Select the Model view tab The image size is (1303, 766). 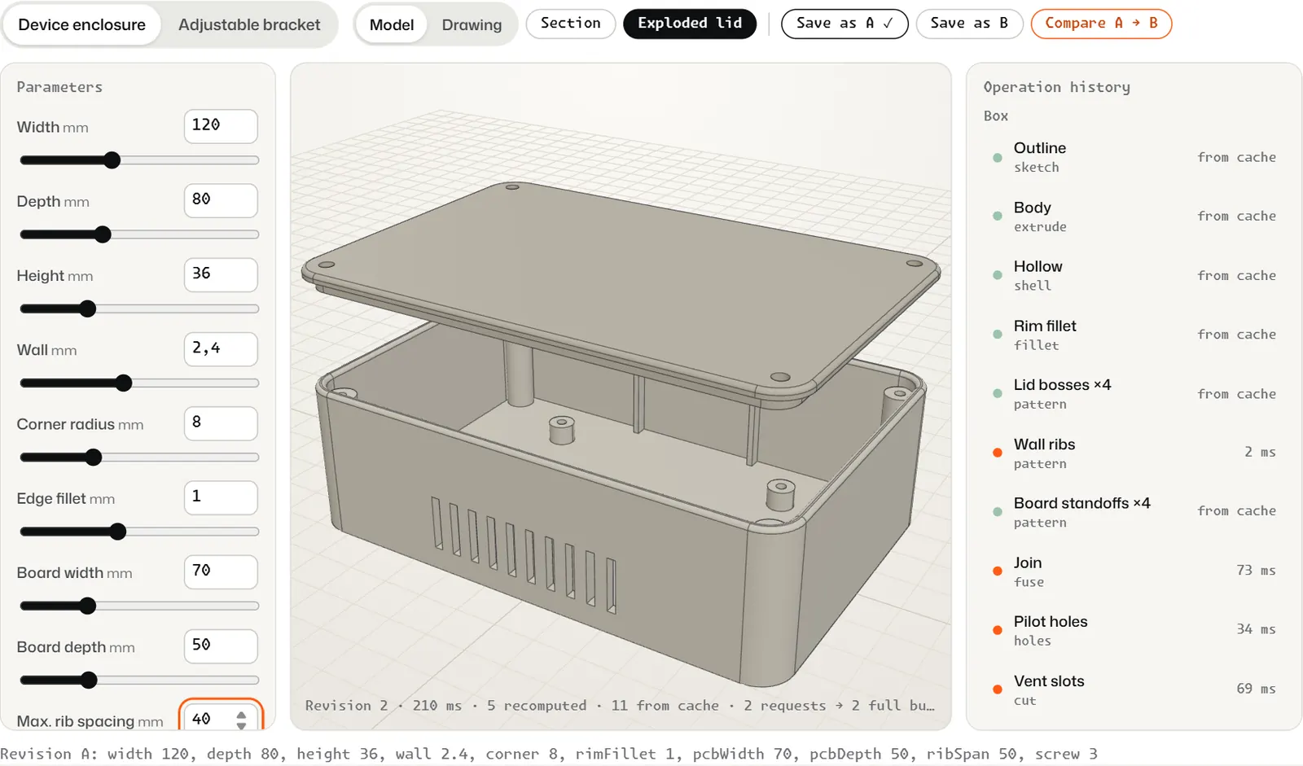point(392,24)
